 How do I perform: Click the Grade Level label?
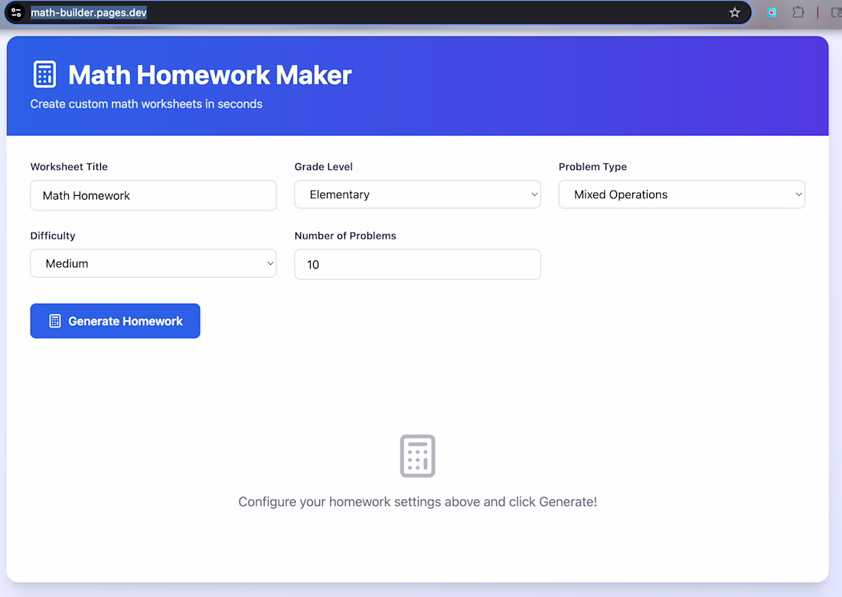point(323,167)
